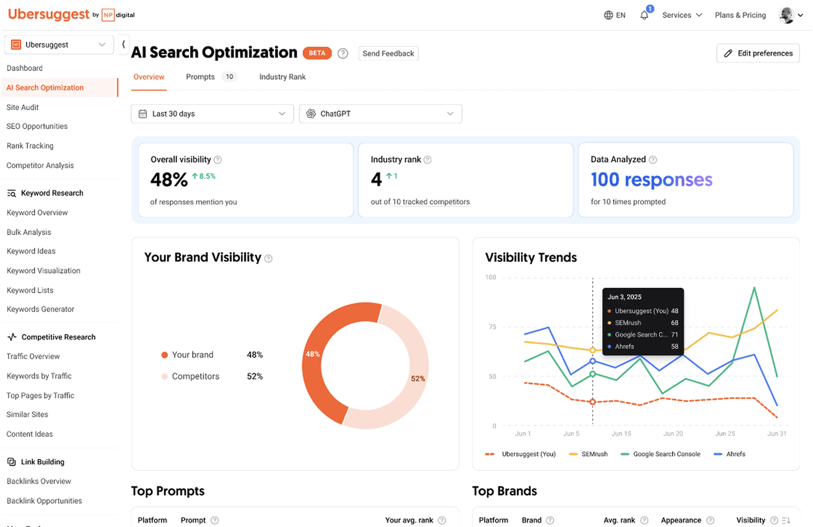Switch to the Industry Rank tab
The height and width of the screenshot is (527, 813).
282,77
